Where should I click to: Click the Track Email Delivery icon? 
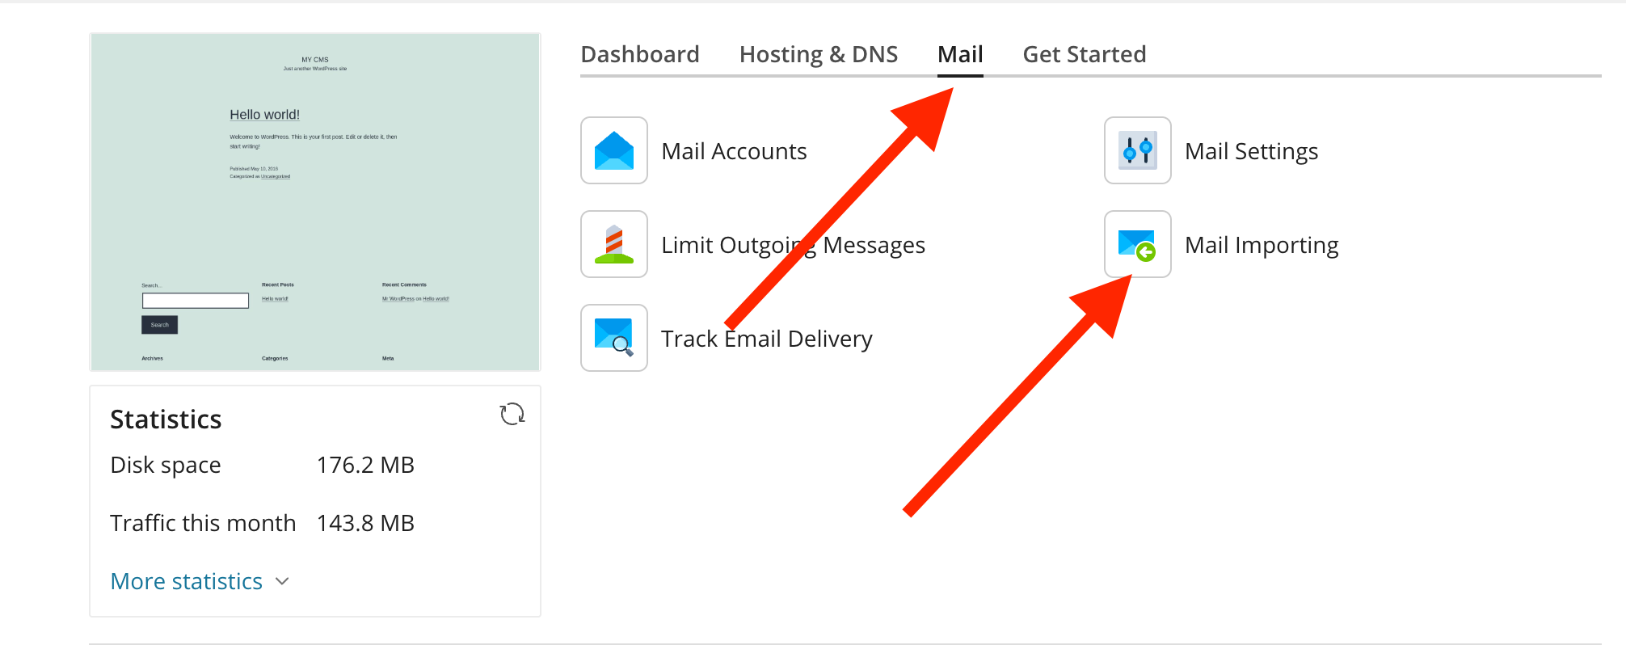[613, 338]
